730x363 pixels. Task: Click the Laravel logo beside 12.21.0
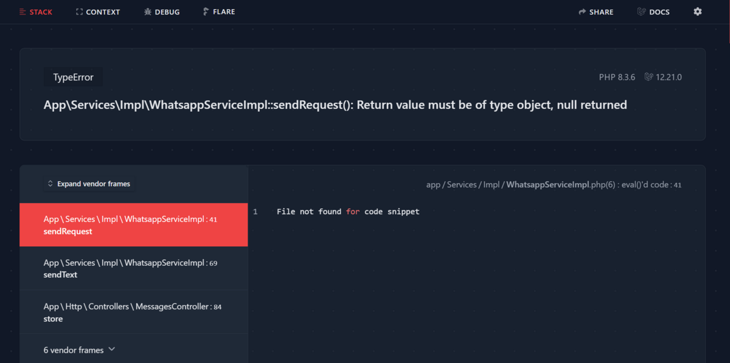coord(649,77)
